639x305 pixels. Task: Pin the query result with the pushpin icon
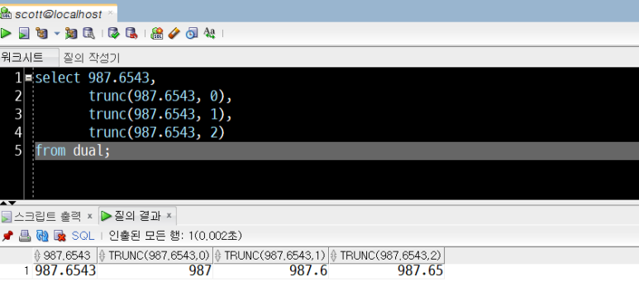click(x=7, y=236)
